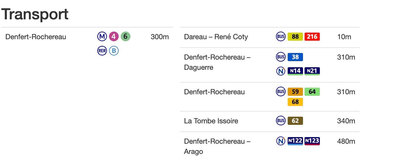Click the Transport section heading
The width and height of the screenshot is (412, 161).
click(35, 14)
